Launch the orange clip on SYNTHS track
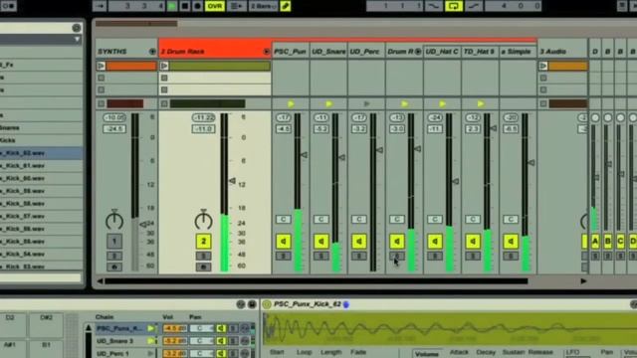Image resolution: width=637 pixels, height=358 pixels. (102, 66)
